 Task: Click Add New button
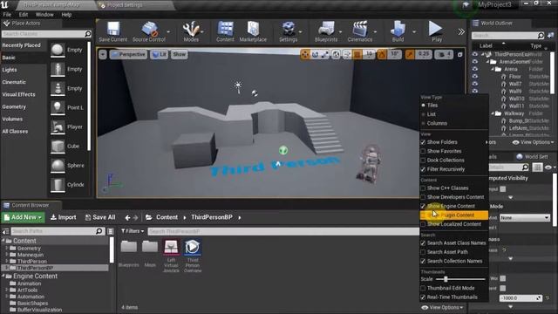(x=24, y=217)
